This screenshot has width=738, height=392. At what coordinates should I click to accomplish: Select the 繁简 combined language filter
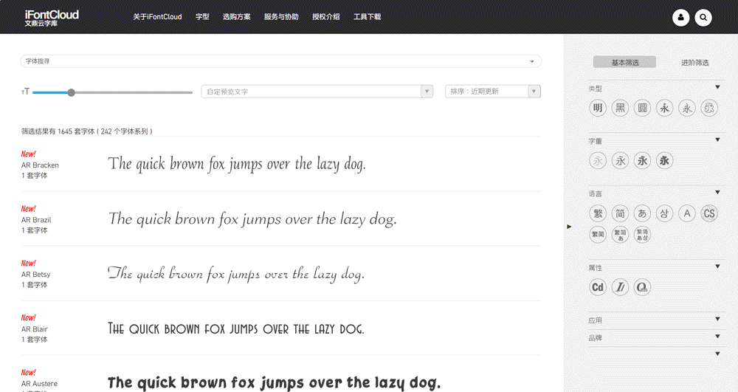pyautogui.click(x=598, y=234)
